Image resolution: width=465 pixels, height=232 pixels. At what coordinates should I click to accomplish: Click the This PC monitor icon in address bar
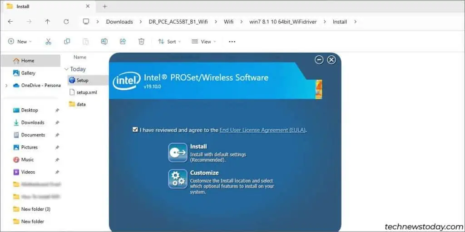[86, 22]
